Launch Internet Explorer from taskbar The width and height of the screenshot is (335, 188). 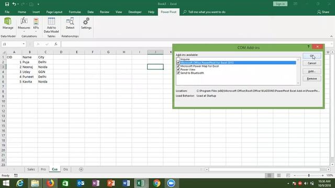20,183
